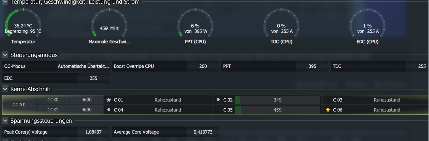The height and width of the screenshot is (141, 429).
Task: Click the Peak Core(s) Voltage label
Action: [26, 132]
